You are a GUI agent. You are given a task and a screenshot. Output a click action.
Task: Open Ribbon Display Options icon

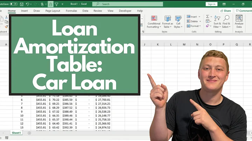pyautogui.click(x=224, y=4)
